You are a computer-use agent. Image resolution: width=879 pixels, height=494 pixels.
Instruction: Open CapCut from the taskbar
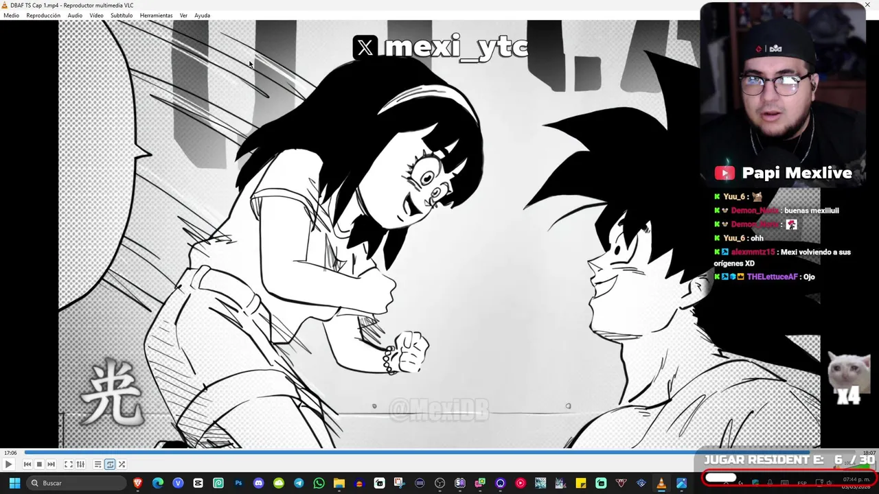198,483
